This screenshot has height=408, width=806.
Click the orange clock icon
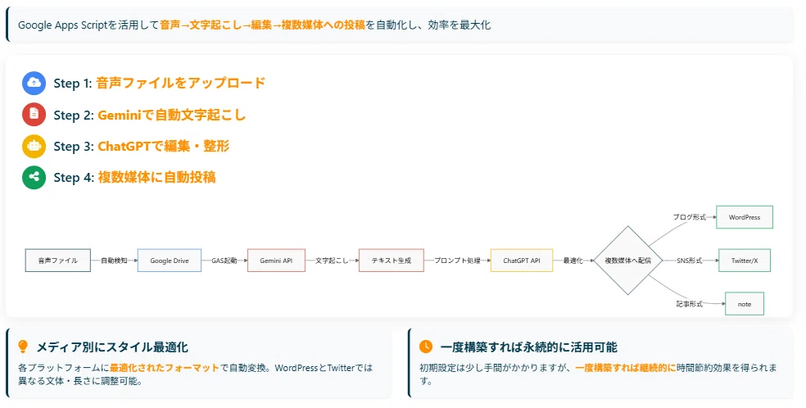pyautogui.click(x=426, y=347)
